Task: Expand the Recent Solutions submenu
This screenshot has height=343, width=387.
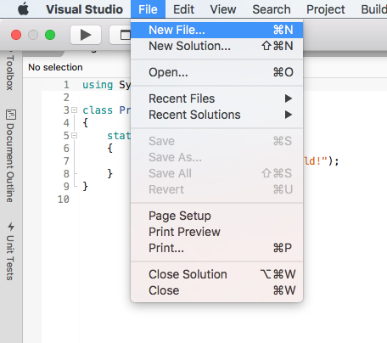Action: (x=217, y=115)
